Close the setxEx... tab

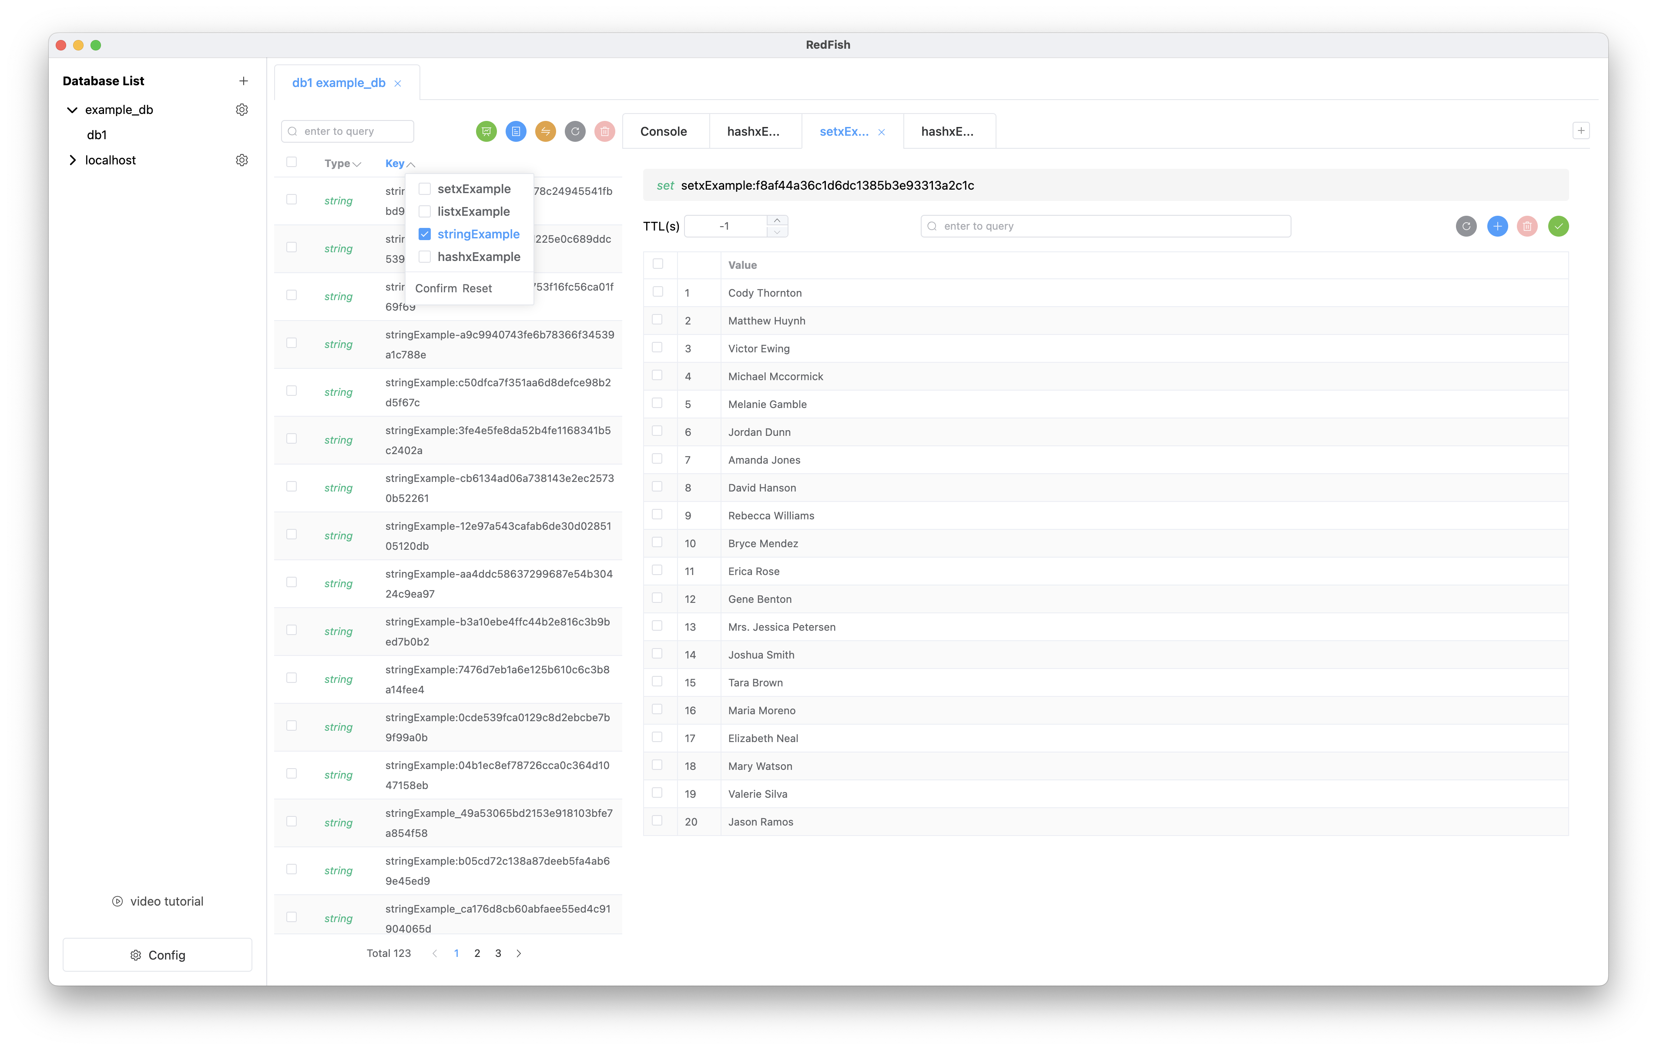(881, 132)
